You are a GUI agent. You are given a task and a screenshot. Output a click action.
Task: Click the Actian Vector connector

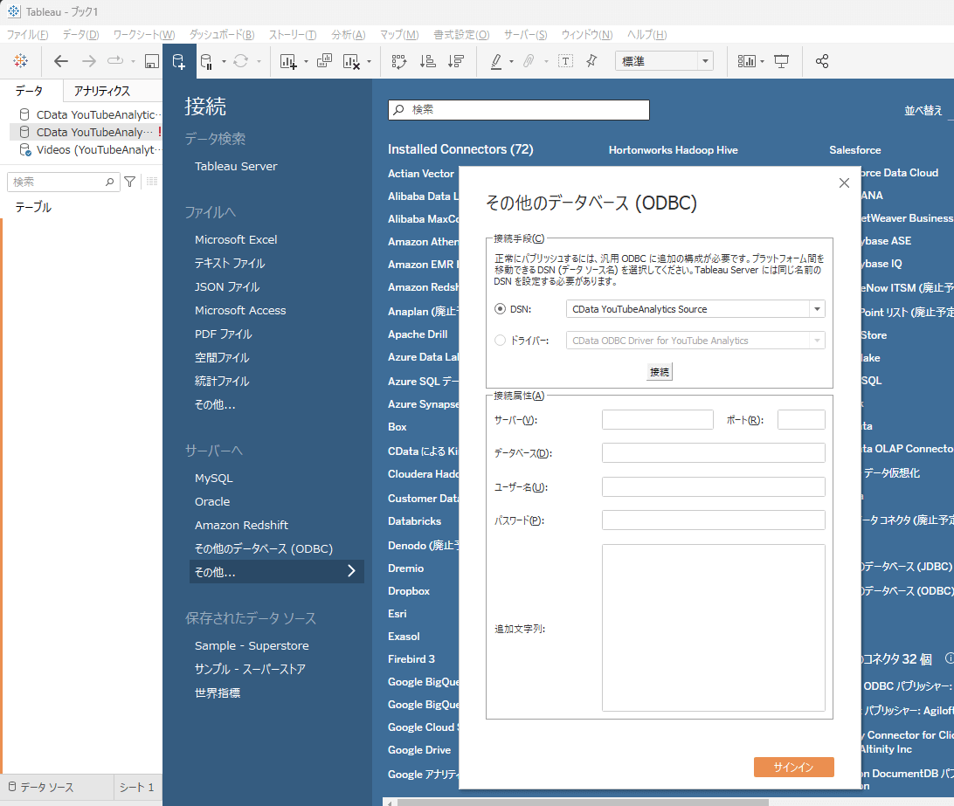421,174
